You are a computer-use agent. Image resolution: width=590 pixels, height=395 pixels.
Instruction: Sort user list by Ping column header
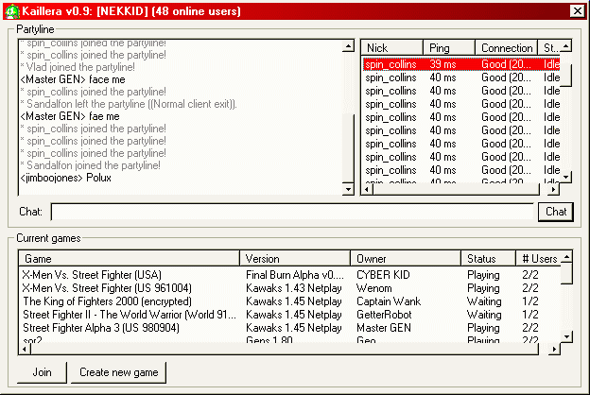[448, 48]
